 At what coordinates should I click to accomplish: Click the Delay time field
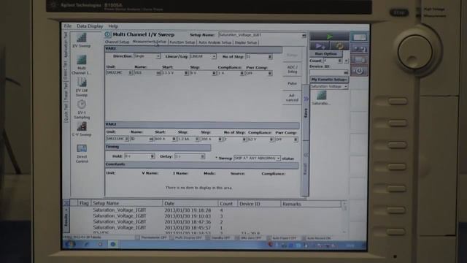190,156
